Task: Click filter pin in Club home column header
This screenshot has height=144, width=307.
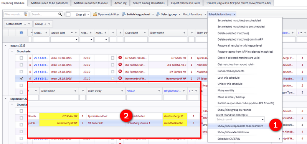Action: [145, 33]
